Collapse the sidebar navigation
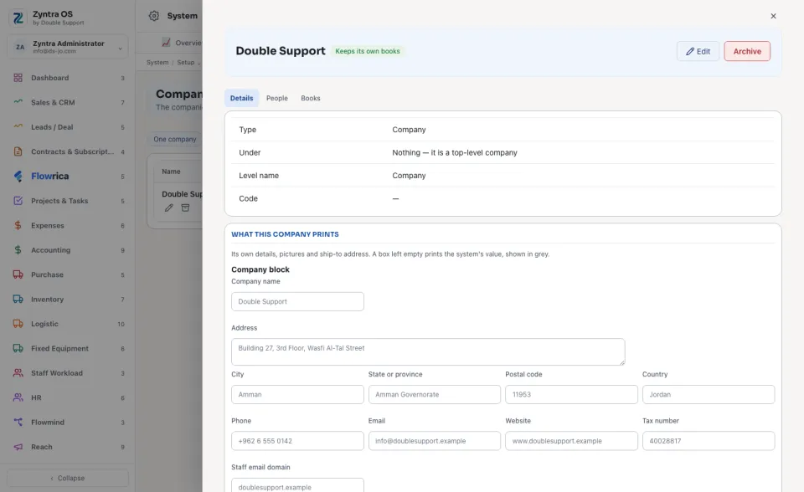This screenshot has height=492, width=804. coord(68,478)
